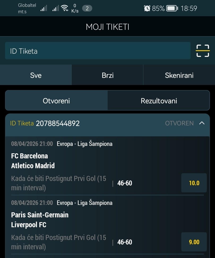Open Paris Saint-Germain vs Liverpool FC match
215x258 pixels.
[x=40, y=220]
